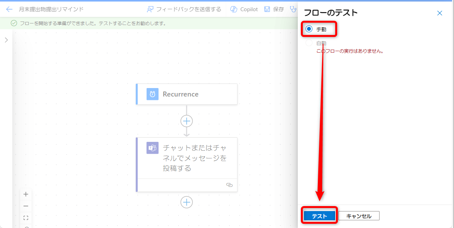
Task: Click the clock icon on the Recurrence trigger
Action: 152,94
